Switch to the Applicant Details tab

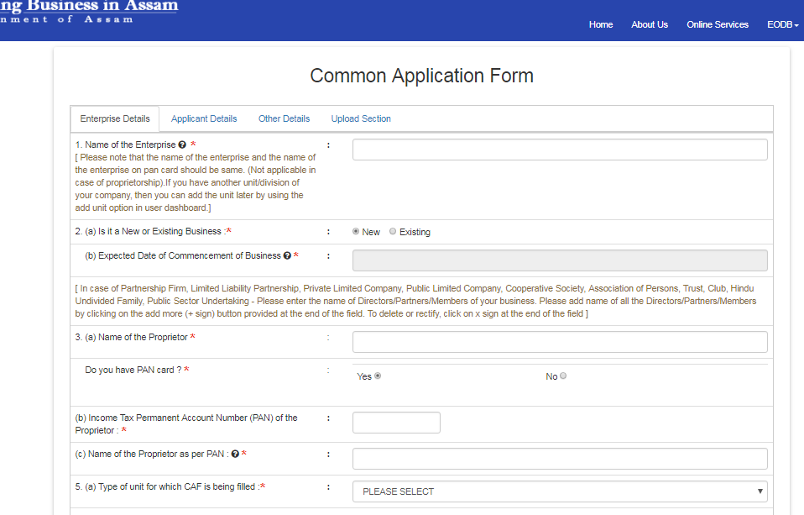[x=204, y=119]
